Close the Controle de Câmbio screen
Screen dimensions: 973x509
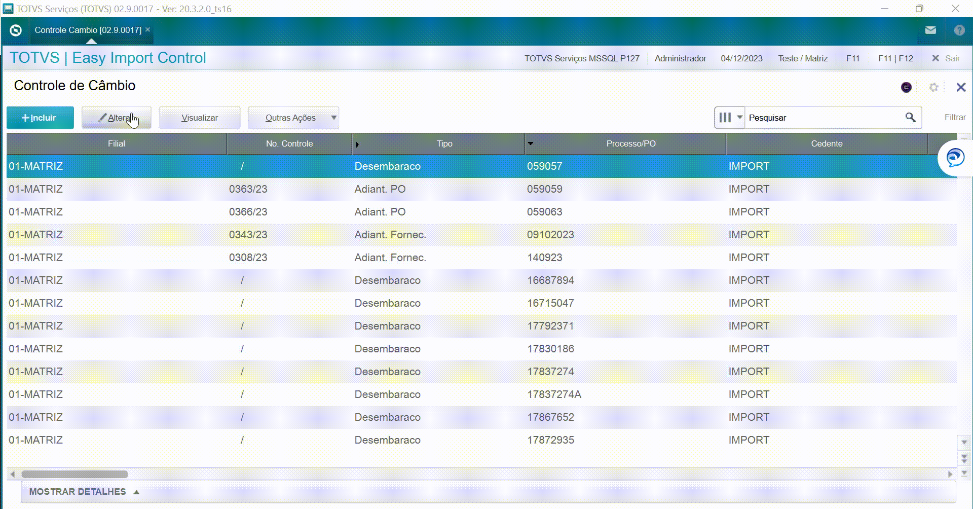[961, 87]
